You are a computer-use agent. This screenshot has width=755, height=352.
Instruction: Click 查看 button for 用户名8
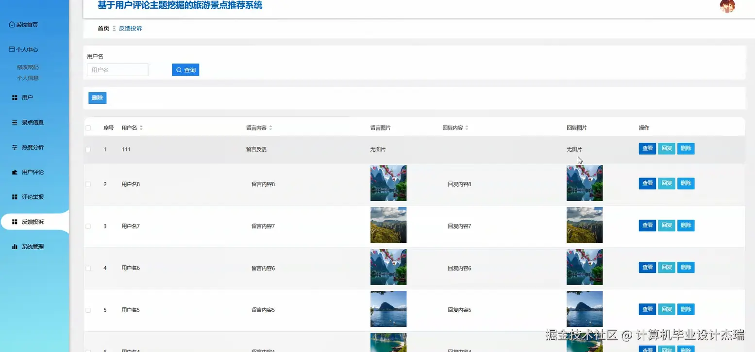point(648,184)
